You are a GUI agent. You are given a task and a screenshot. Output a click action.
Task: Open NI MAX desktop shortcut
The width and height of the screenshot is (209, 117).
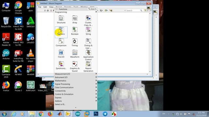18,70
